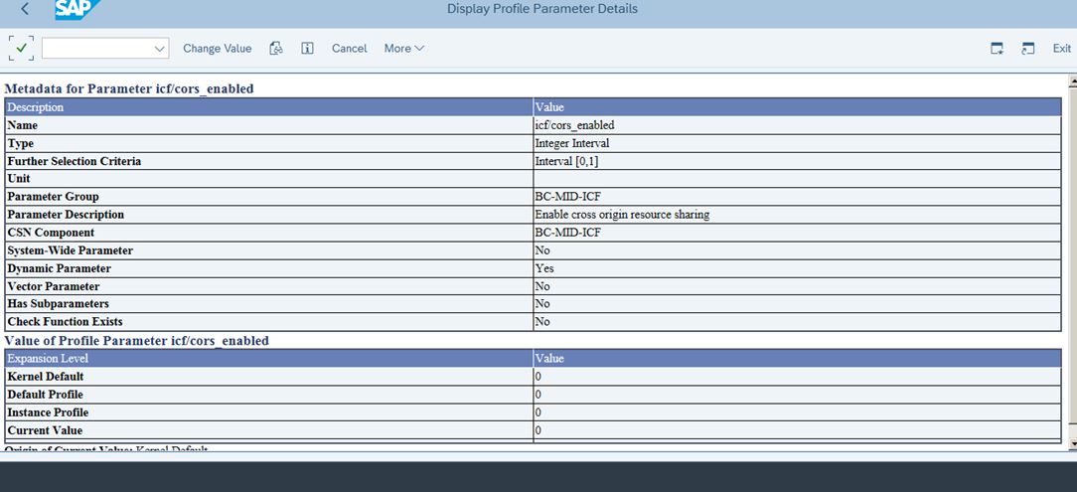Open new session window icon

click(997, 48)
